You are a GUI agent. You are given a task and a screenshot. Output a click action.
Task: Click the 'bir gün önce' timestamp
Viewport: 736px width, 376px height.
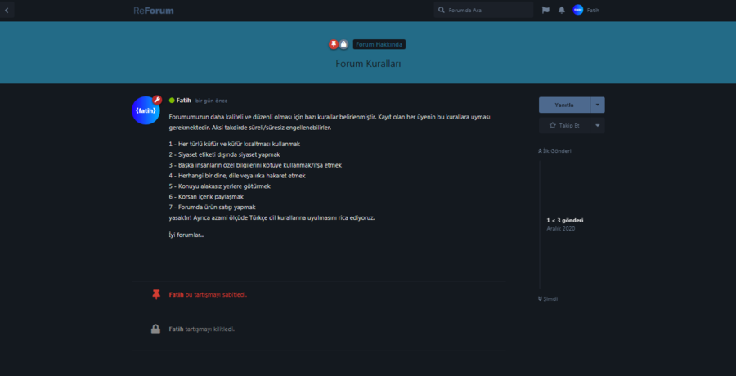[x=212, y=101]
